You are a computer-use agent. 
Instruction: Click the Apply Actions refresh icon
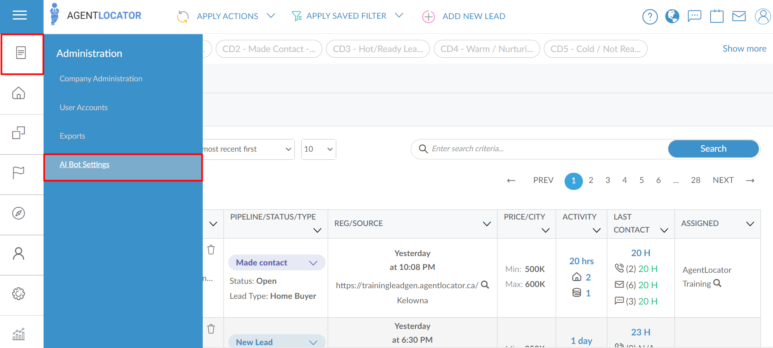[183, 16]
